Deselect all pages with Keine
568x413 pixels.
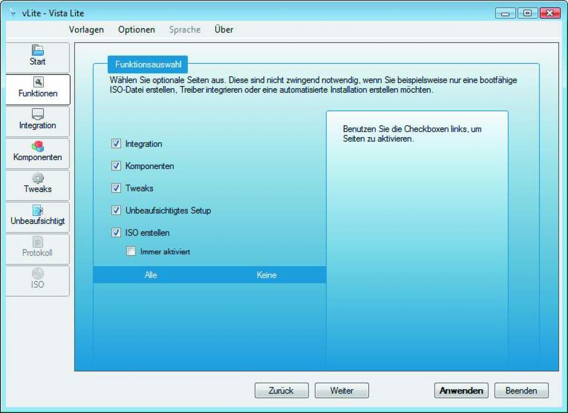(267, 275)
